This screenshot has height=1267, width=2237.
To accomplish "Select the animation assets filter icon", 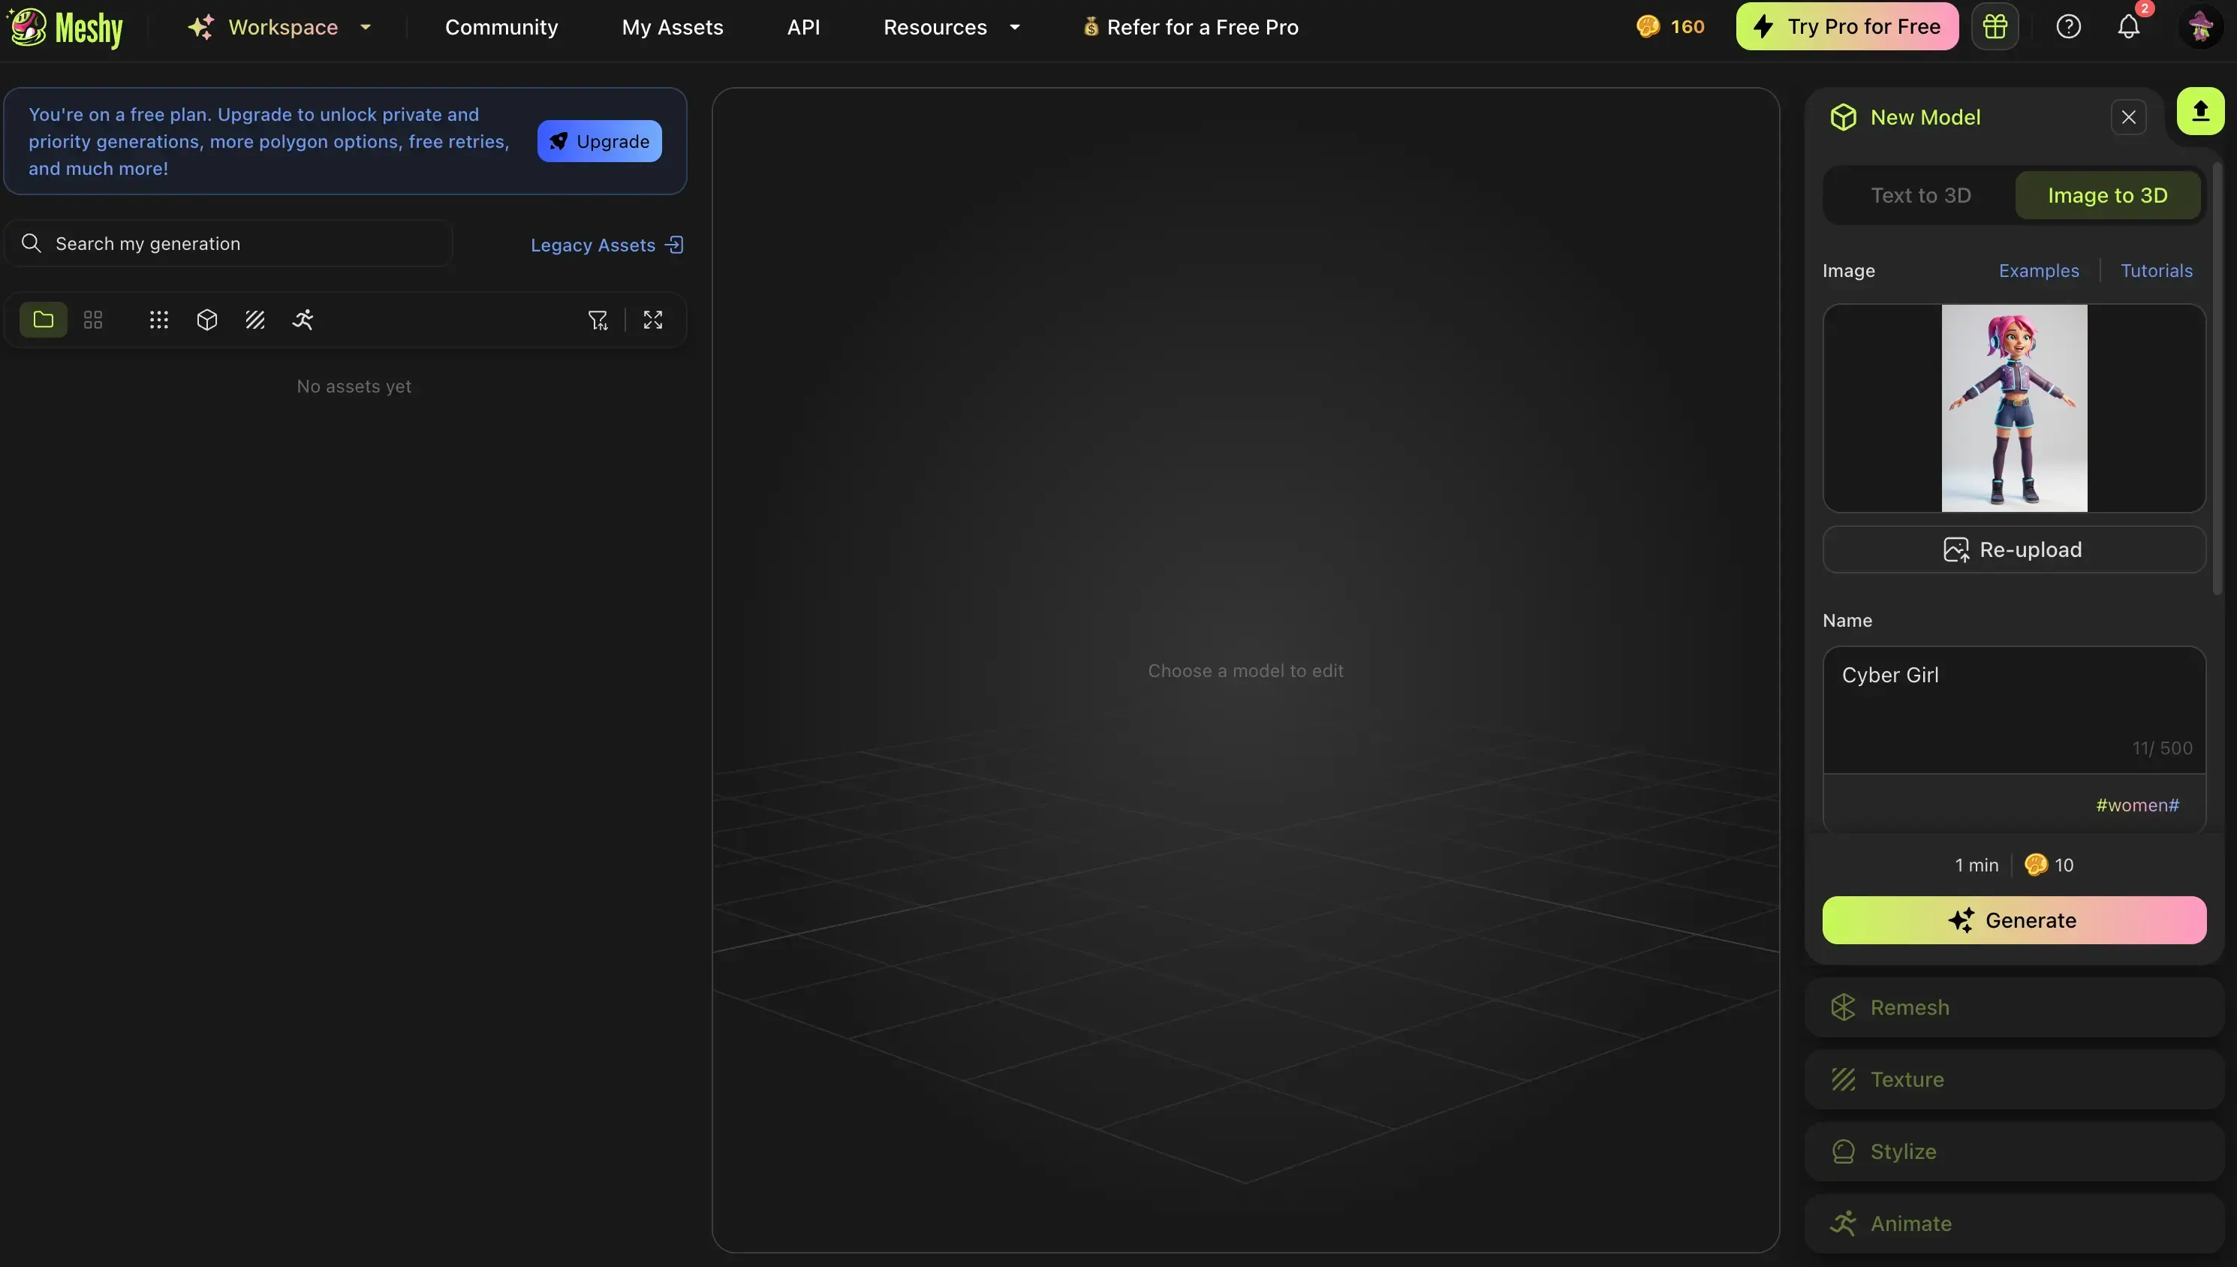I will tap(303, 319).
